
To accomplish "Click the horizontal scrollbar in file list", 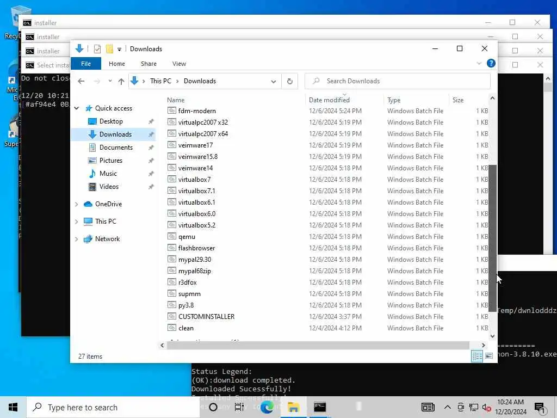I will tap(318, 345).
